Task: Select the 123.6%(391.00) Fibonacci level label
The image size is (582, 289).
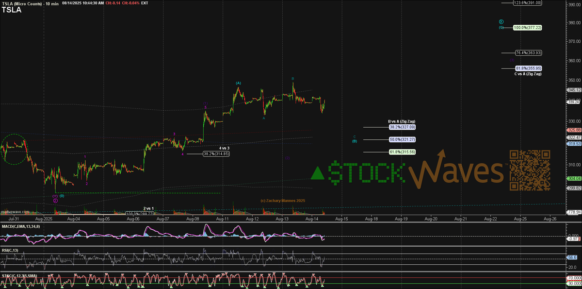Action: (x=527, y=2)
